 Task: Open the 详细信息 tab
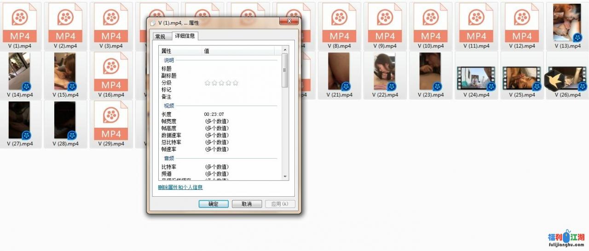[x=185, y=36]
